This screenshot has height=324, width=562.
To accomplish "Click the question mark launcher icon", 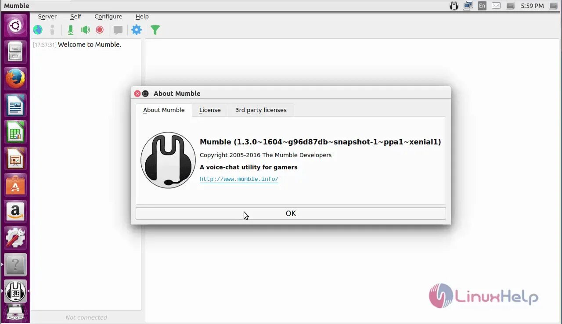I will click(x=15, y=265).
